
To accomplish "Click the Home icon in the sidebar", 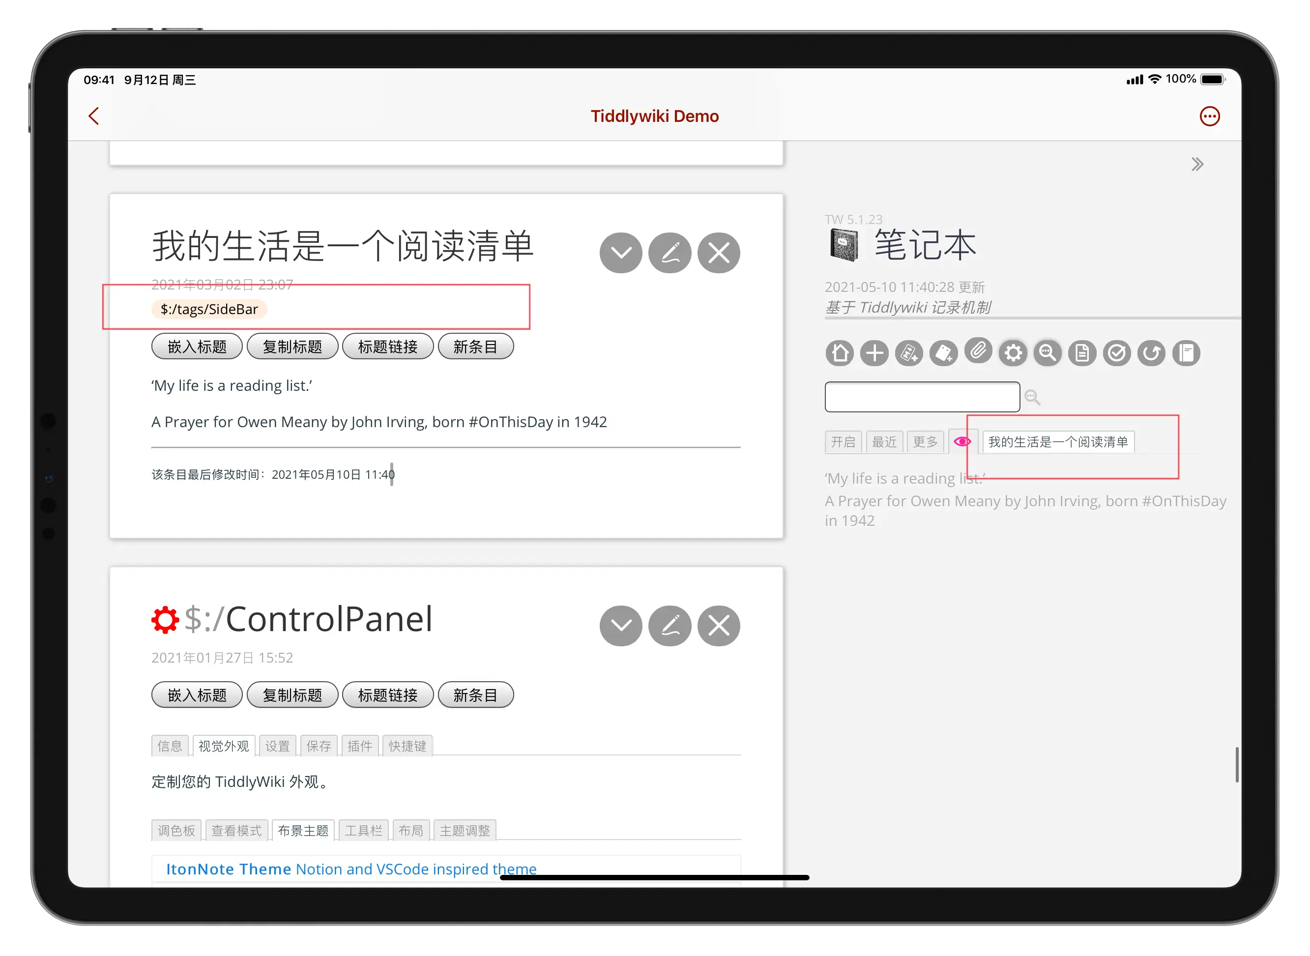I will click(840, 353).
